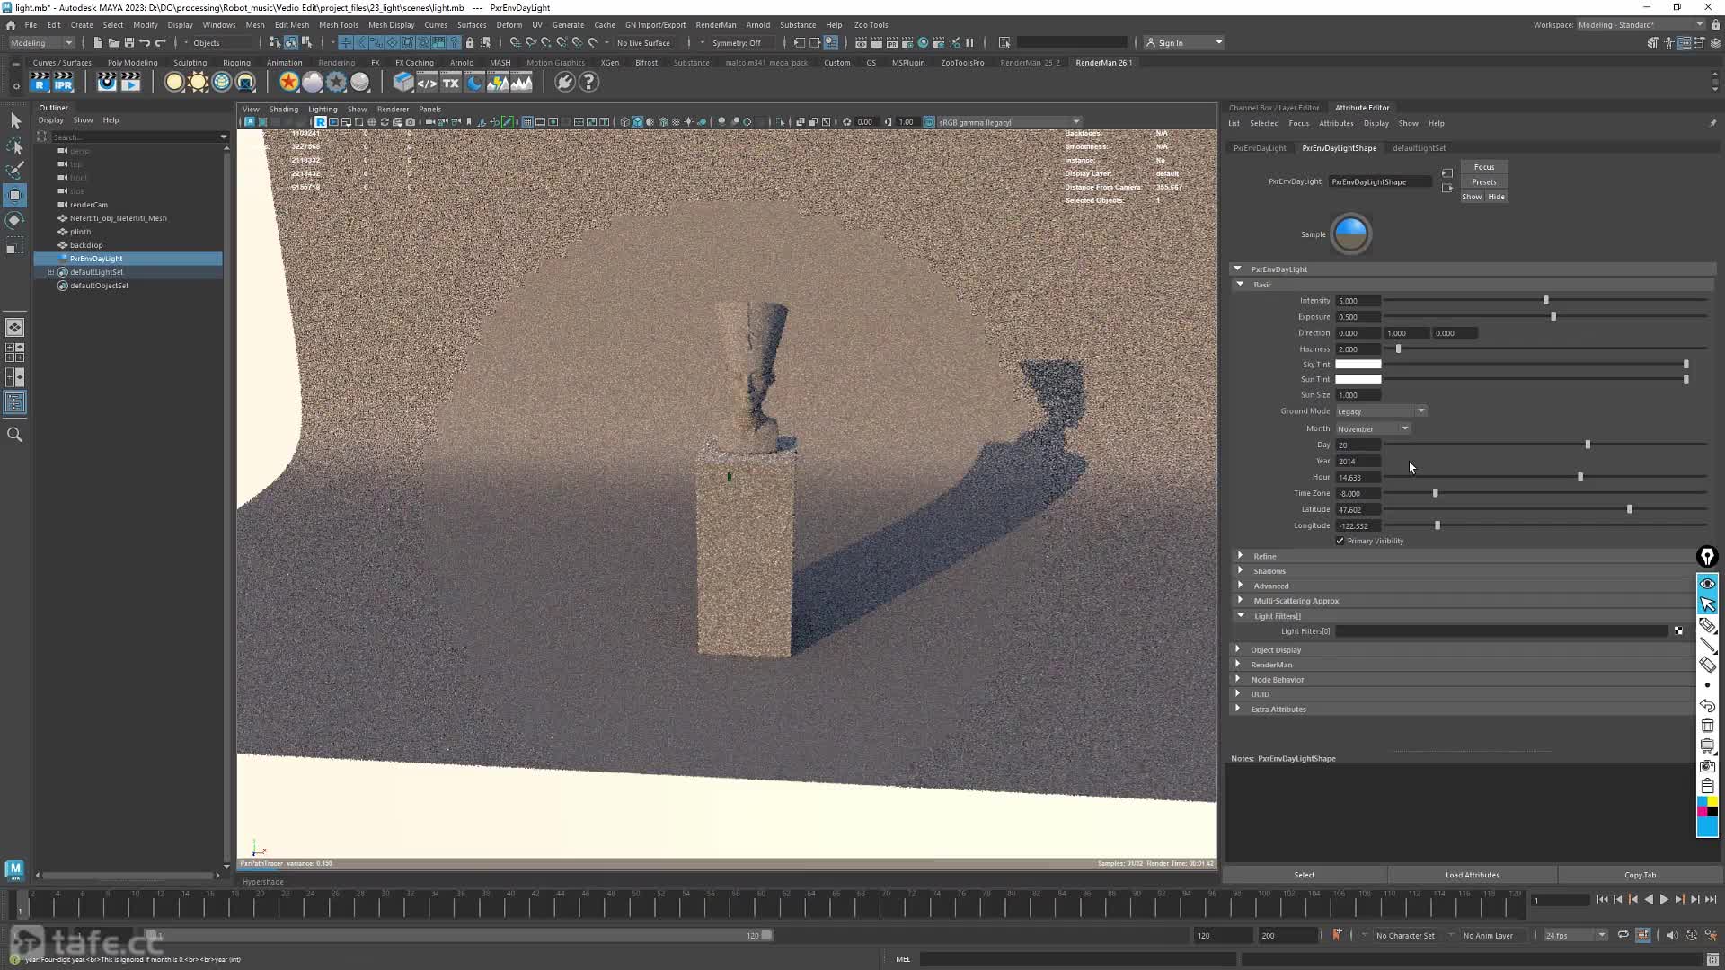Open the 24 fps frame rate dropdown
The width and height of the screenshot is (1725, 970).
(x=1575, y=935)
